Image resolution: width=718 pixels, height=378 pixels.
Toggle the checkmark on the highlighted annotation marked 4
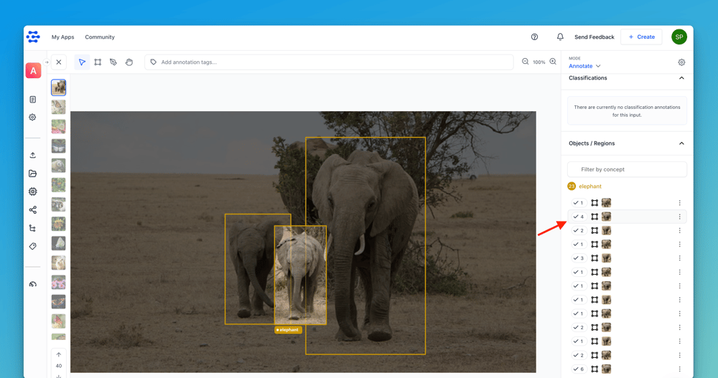tap(576, 217)
